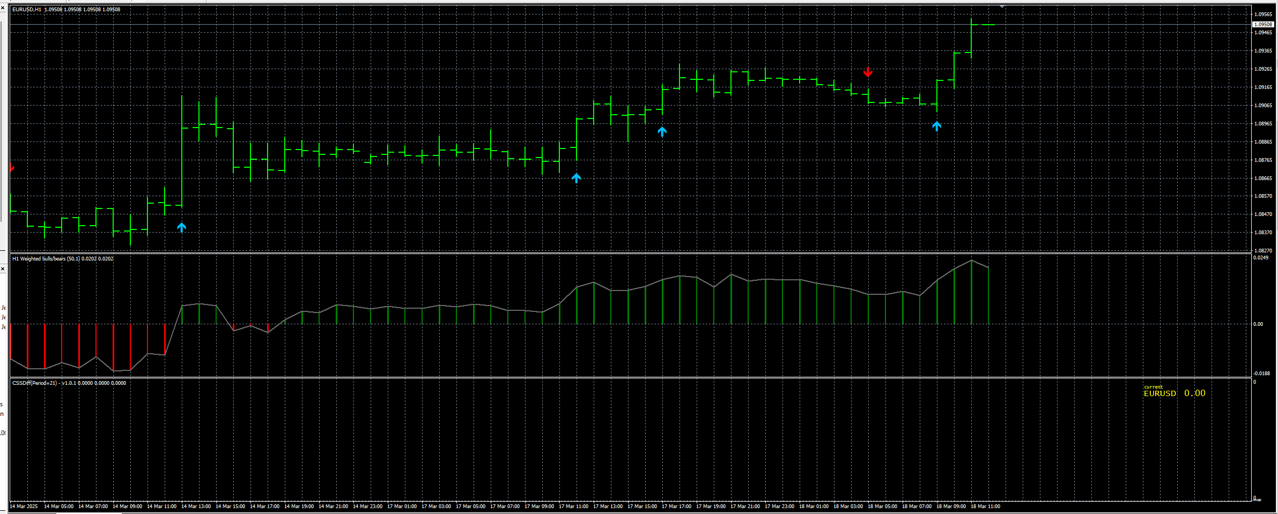Click the 1.08470 price scale label

(1263, 214)
